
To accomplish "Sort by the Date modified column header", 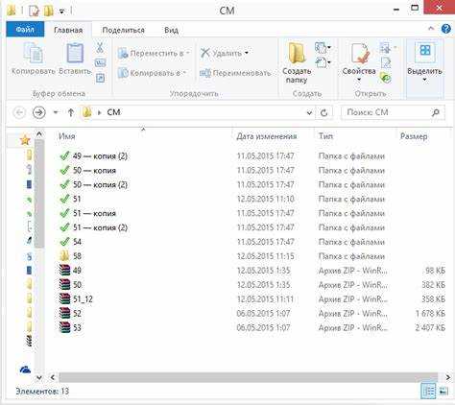I will 266,136.
